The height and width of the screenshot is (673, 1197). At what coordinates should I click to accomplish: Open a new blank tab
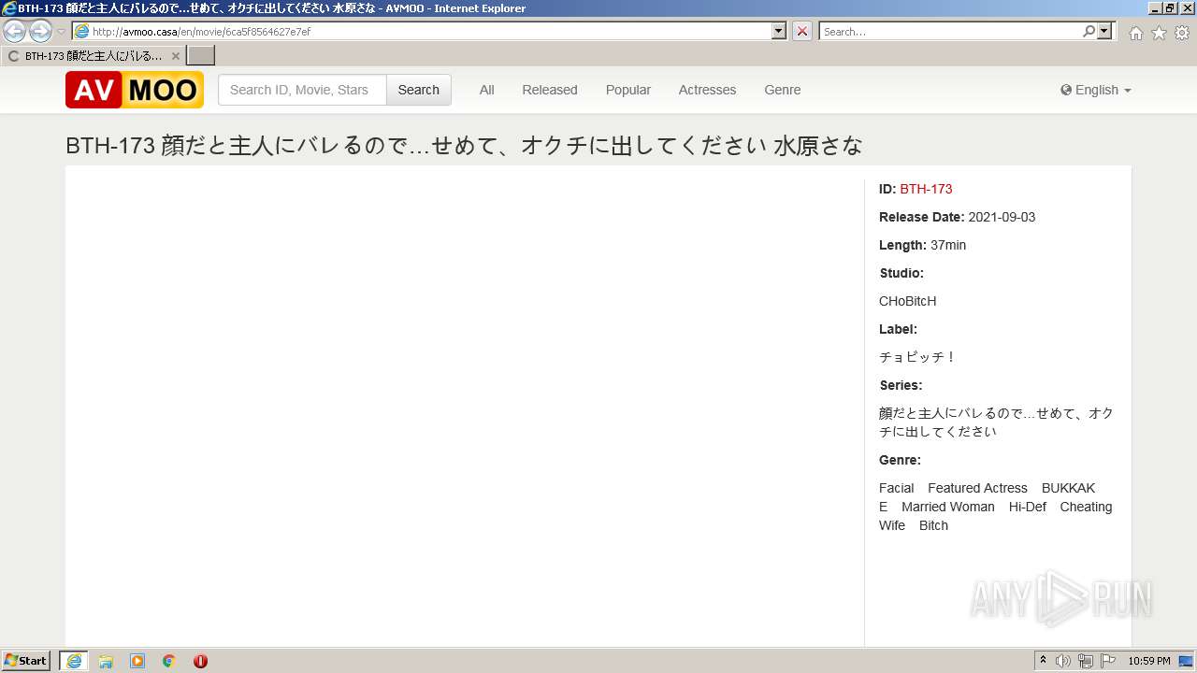click(x=201, y=55)
